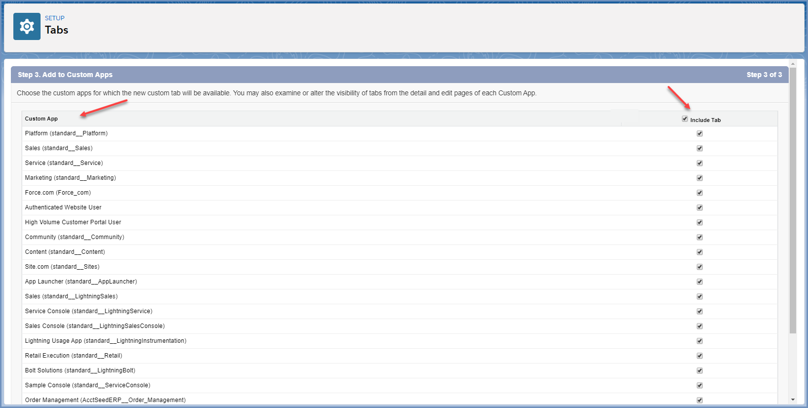Toggle Marketing (standard__Marketing) checkbox

pyautogui.click(x=700, y=178)
